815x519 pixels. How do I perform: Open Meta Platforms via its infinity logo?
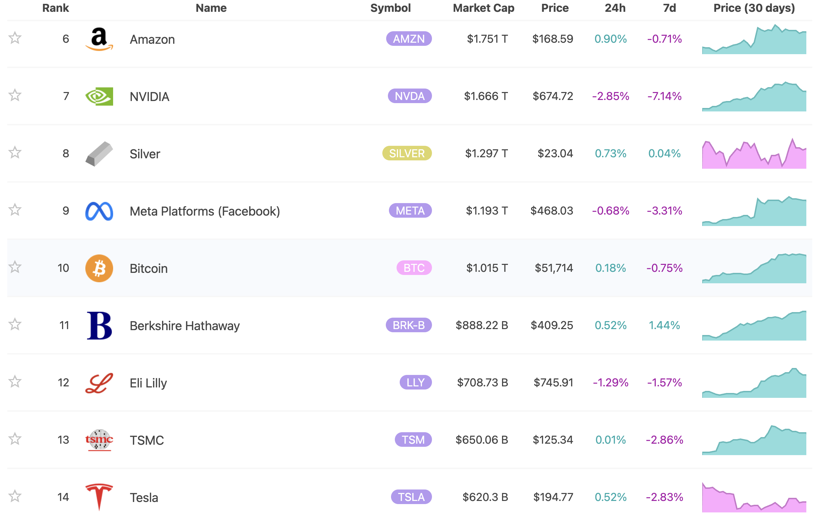99,210
